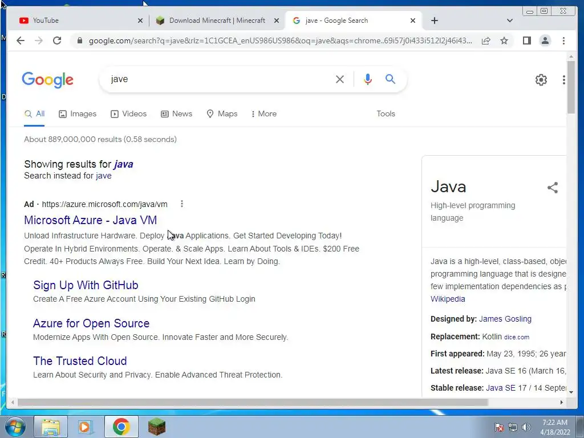
Task: Open the Action Center flag icon
Action: [x=499, y=427]
